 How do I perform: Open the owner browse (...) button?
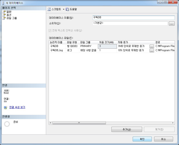click(x=172, y=24)
